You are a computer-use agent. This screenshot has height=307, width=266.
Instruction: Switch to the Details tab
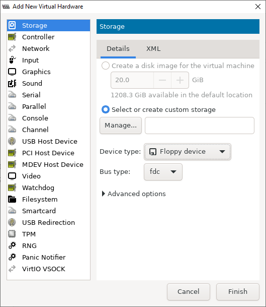(x=118, y=49)
